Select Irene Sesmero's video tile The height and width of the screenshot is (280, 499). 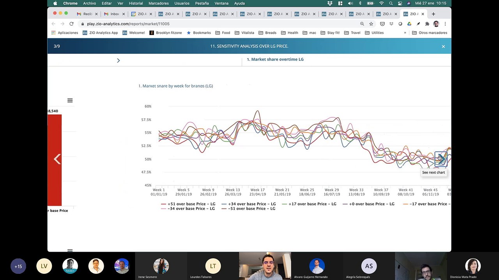161,266
